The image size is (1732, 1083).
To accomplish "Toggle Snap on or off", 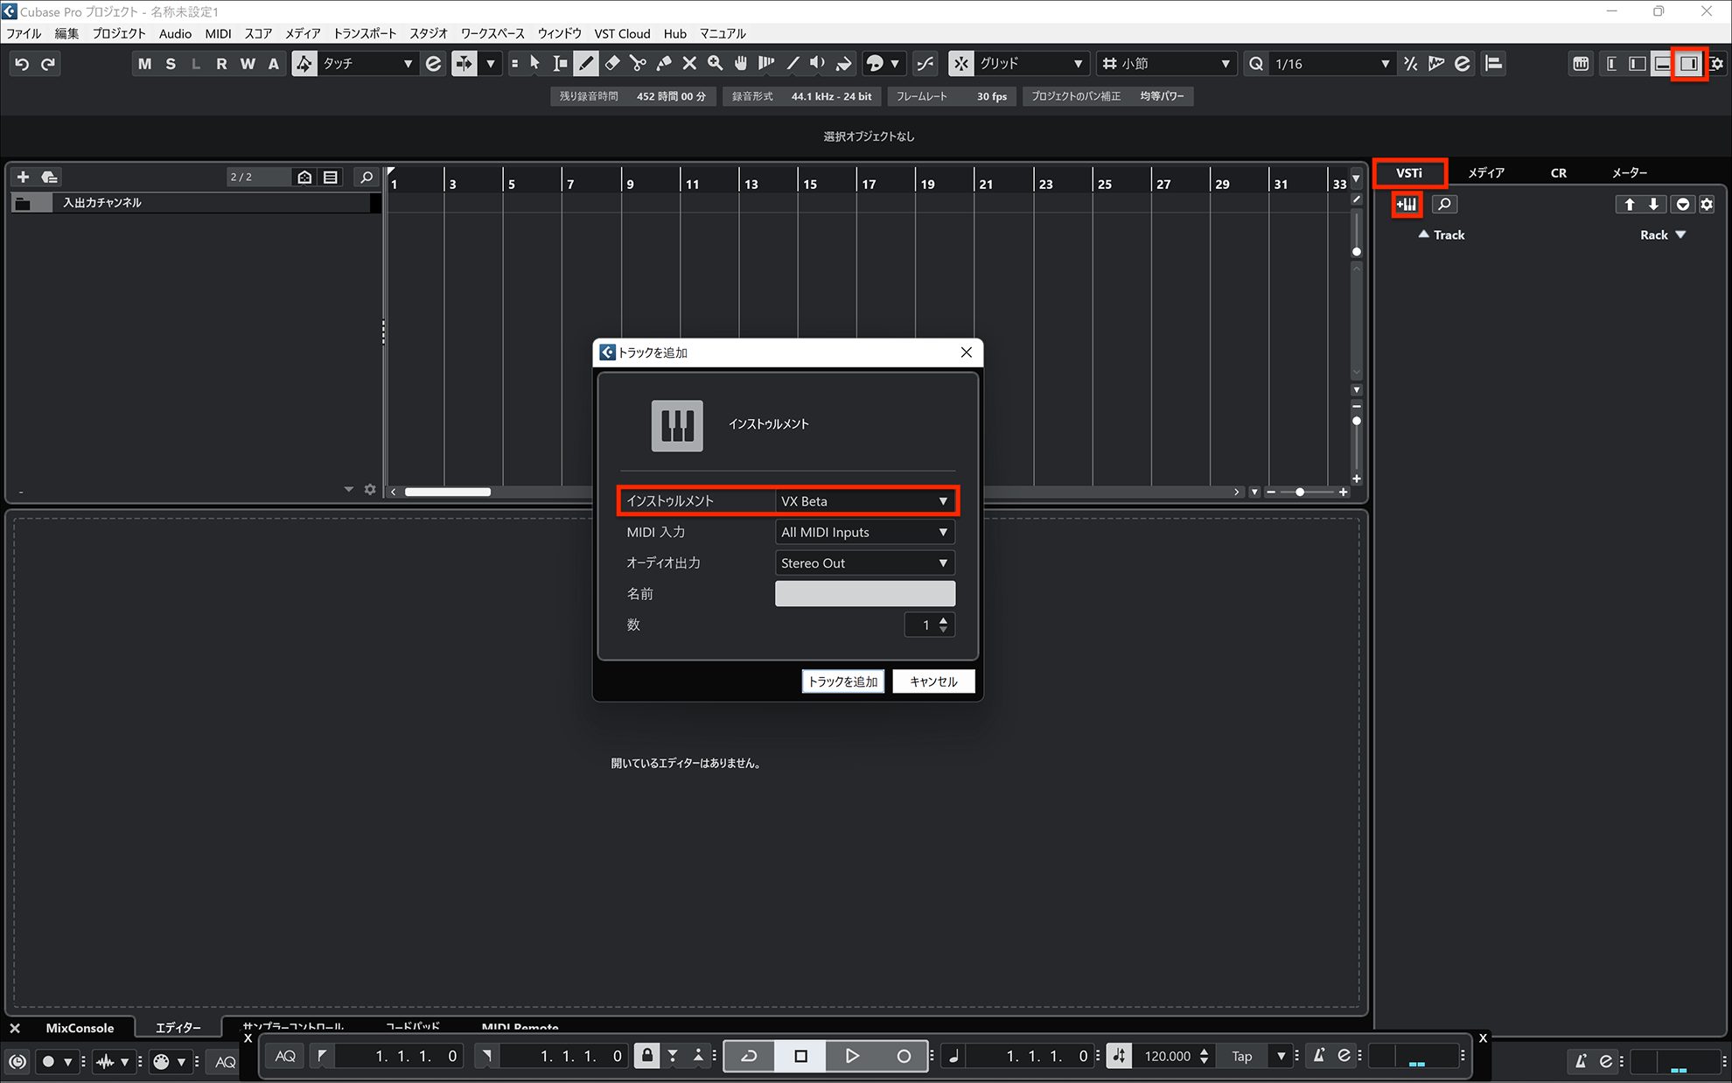I will (x=960, y=63).
